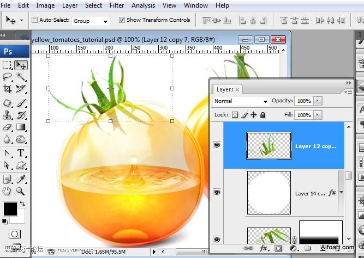This screenshot has width=364, height=258.
Task: Select the Clone Stamp tool
Action: [x=8, y=114]
